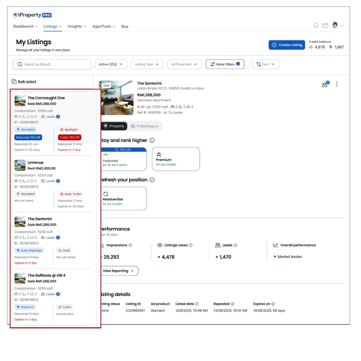Click the info icon beside Impressions
Image resolution: width=361 pixels, height=361 pixels.
(x=130, y=245)
